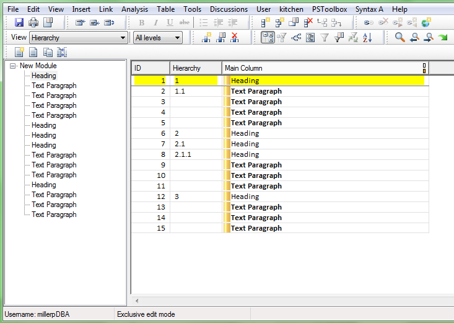454x323 pixels.
Task: Open the Object properties icon
Action: point(294,22)
